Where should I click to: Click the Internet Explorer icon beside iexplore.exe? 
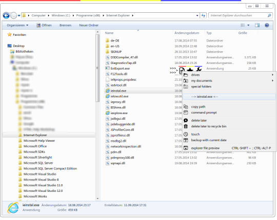107,113
